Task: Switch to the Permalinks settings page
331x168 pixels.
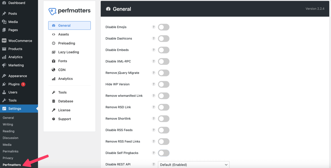Action: (10, 151)
